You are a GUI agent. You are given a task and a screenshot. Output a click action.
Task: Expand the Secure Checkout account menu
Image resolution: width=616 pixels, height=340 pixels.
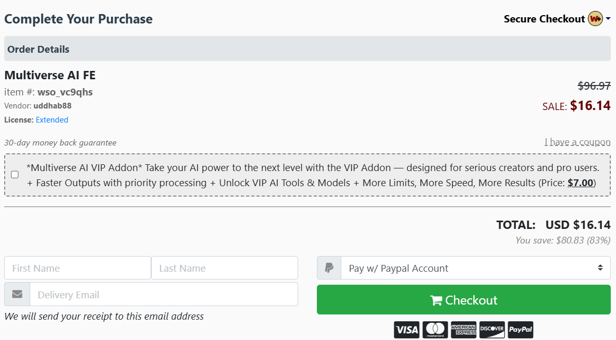click(609, 18)
